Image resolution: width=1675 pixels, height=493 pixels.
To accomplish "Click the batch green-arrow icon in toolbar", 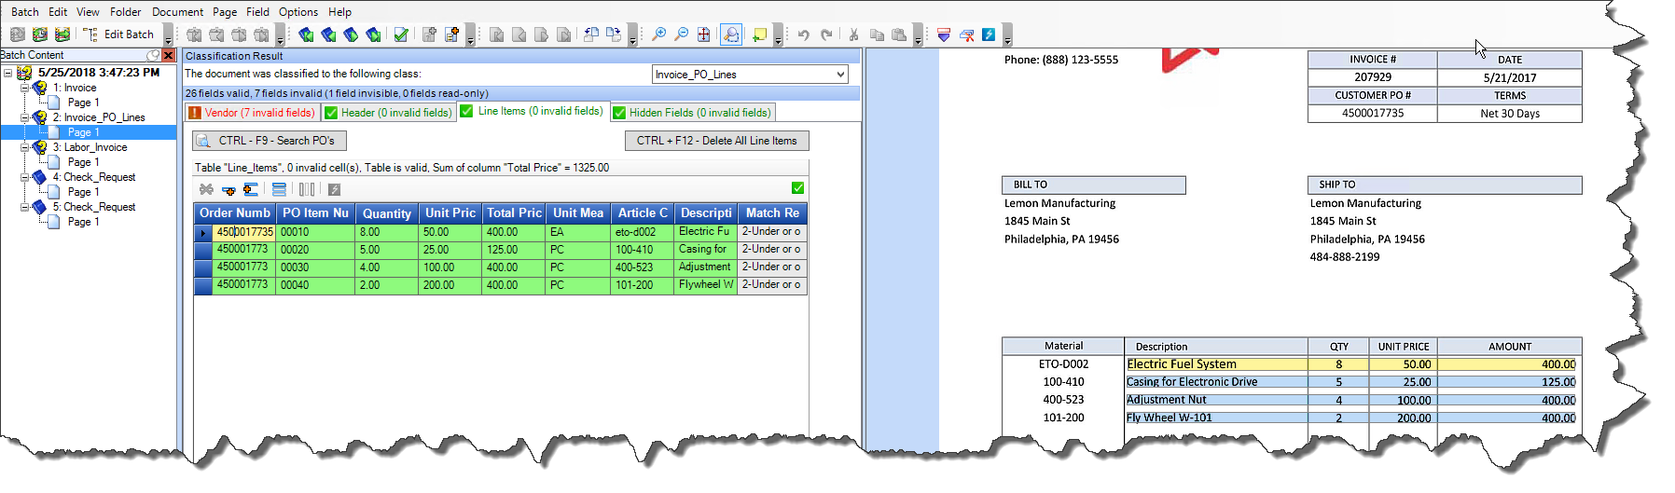I will 62,34.
